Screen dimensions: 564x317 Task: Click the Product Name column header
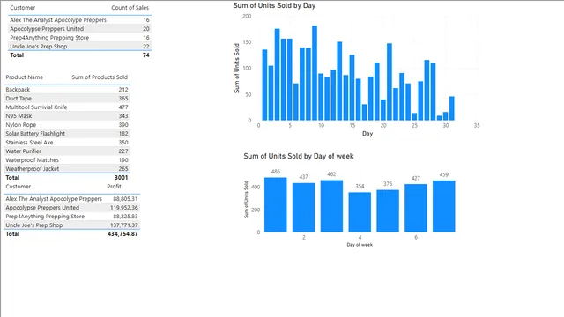click(x=24, y=77)
